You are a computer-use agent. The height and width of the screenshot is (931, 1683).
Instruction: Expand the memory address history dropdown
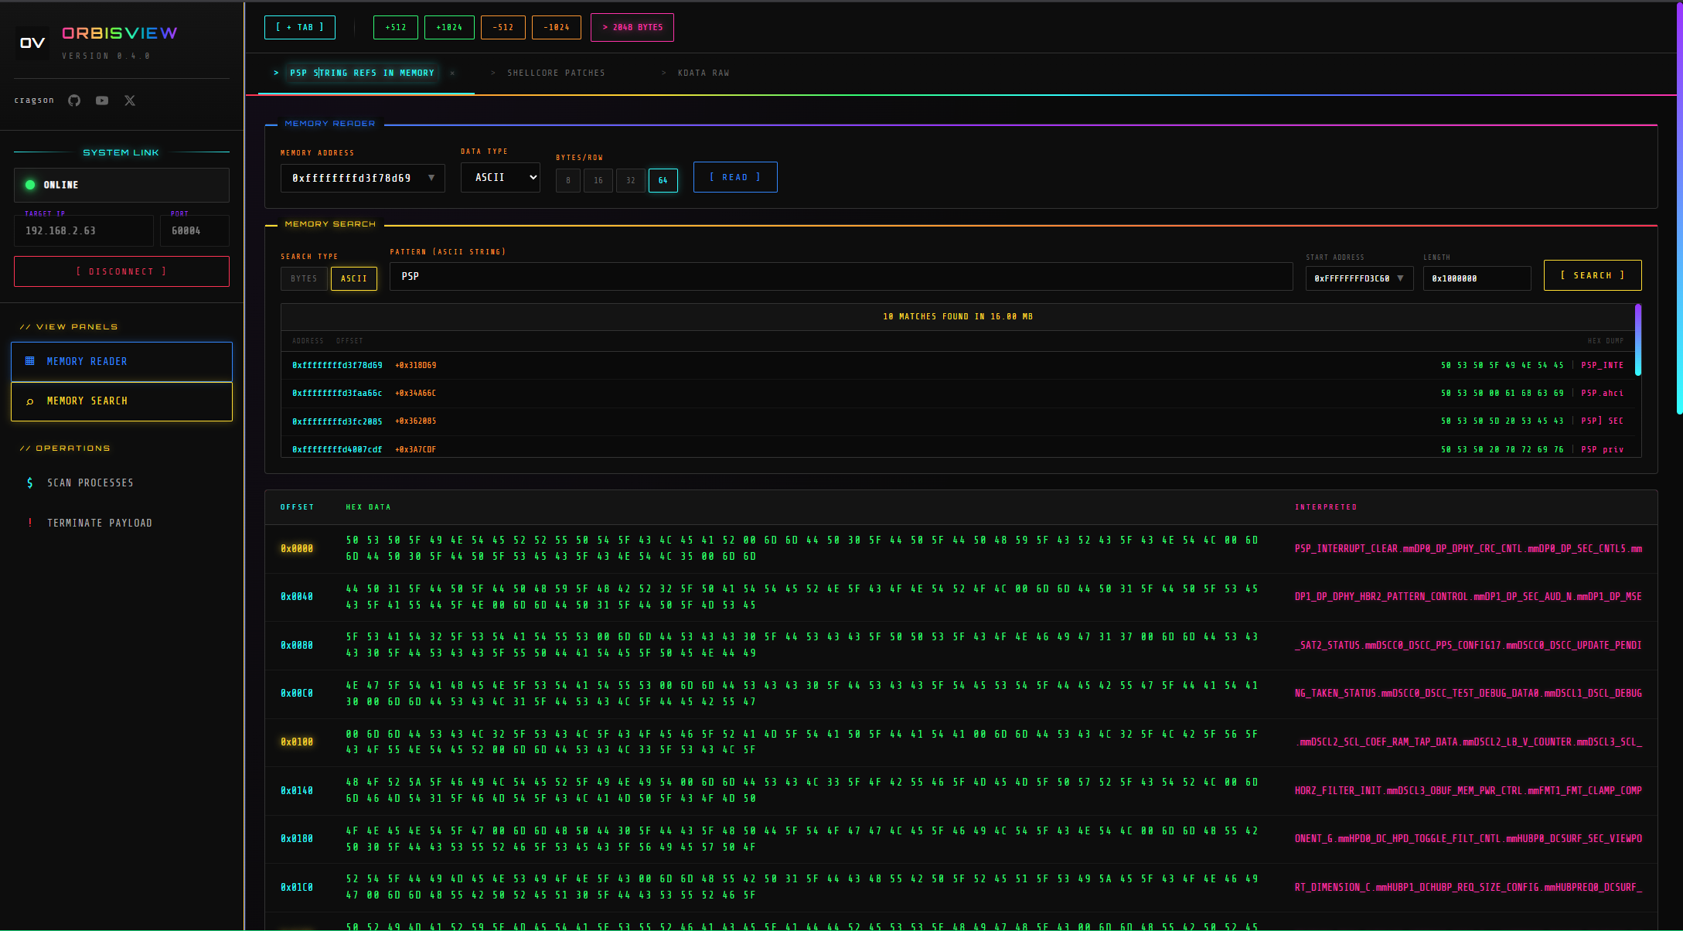tap(431, 178)
